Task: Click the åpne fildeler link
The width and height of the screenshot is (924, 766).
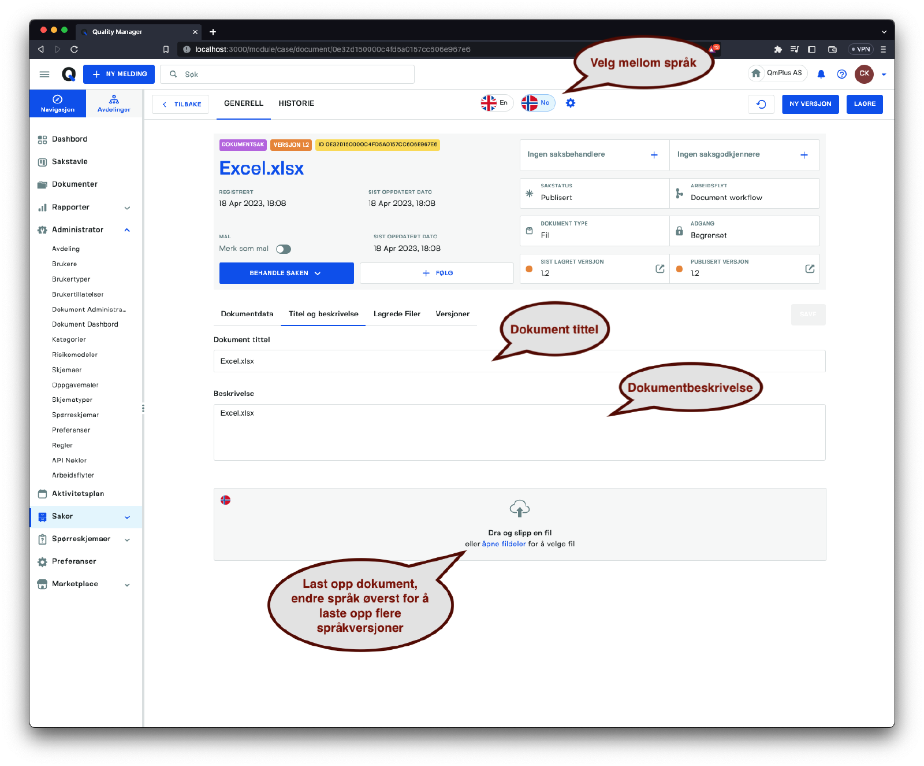Action: point(504,544)
